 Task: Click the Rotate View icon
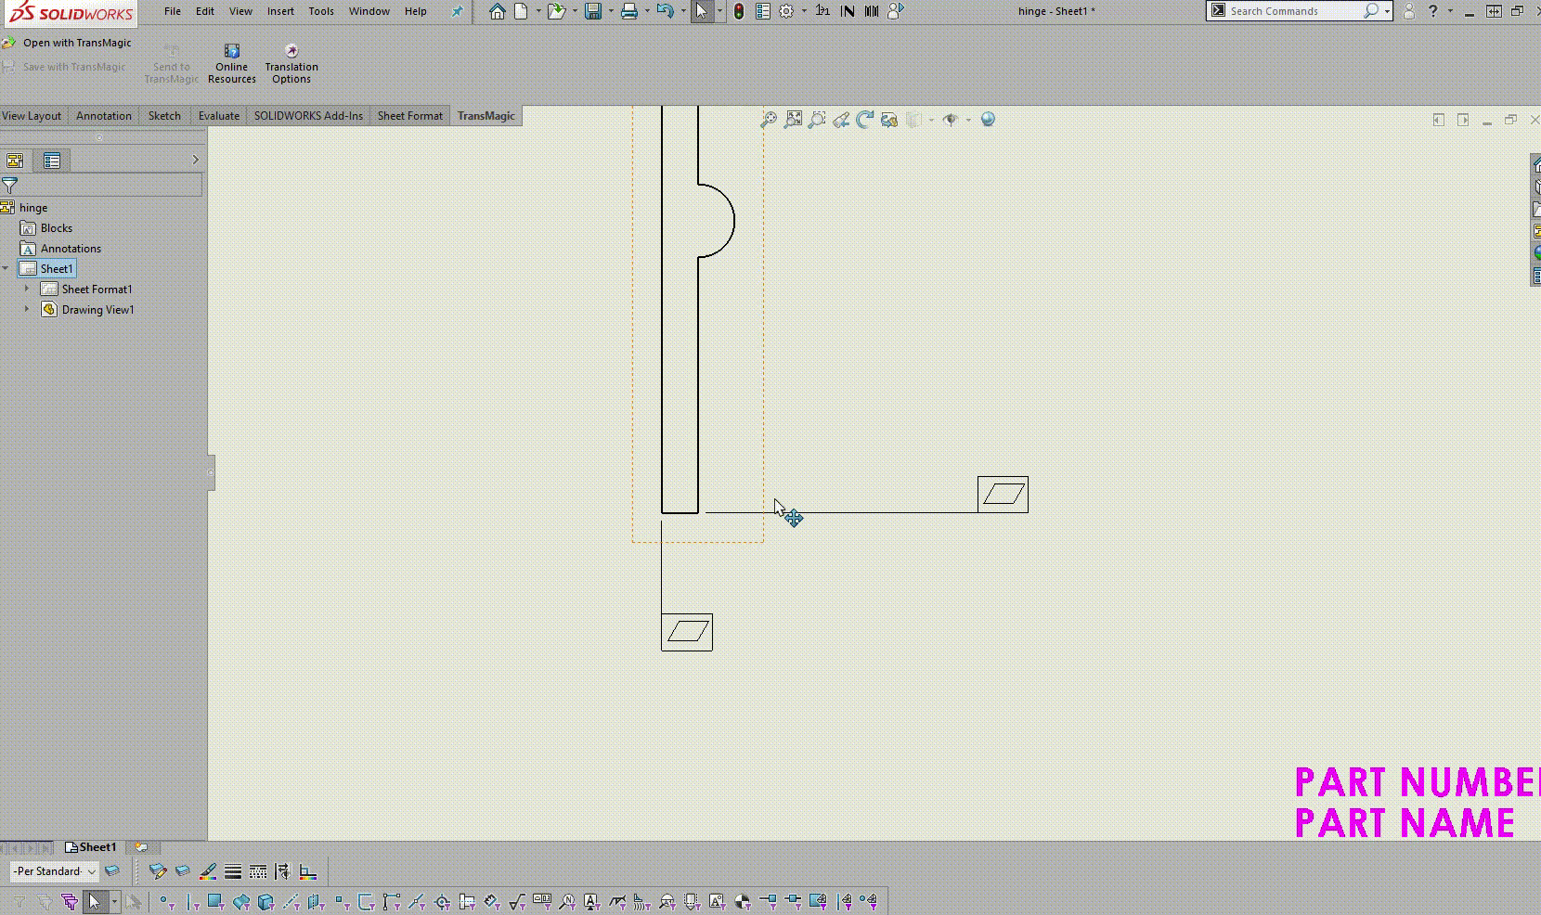(865, 120)
